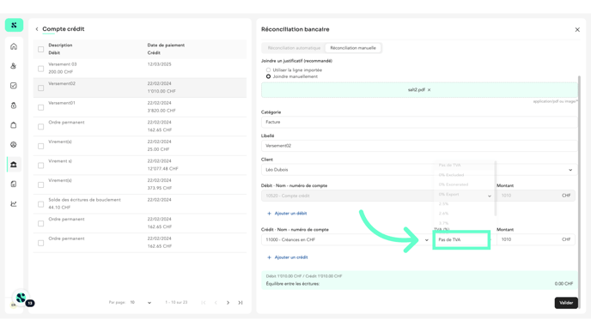The width and height of the screenshot is (591, 332).
Task: Open the Versement 03 row dated 12/03/2025
Action: pyautogui.click(x=140, y=68)
